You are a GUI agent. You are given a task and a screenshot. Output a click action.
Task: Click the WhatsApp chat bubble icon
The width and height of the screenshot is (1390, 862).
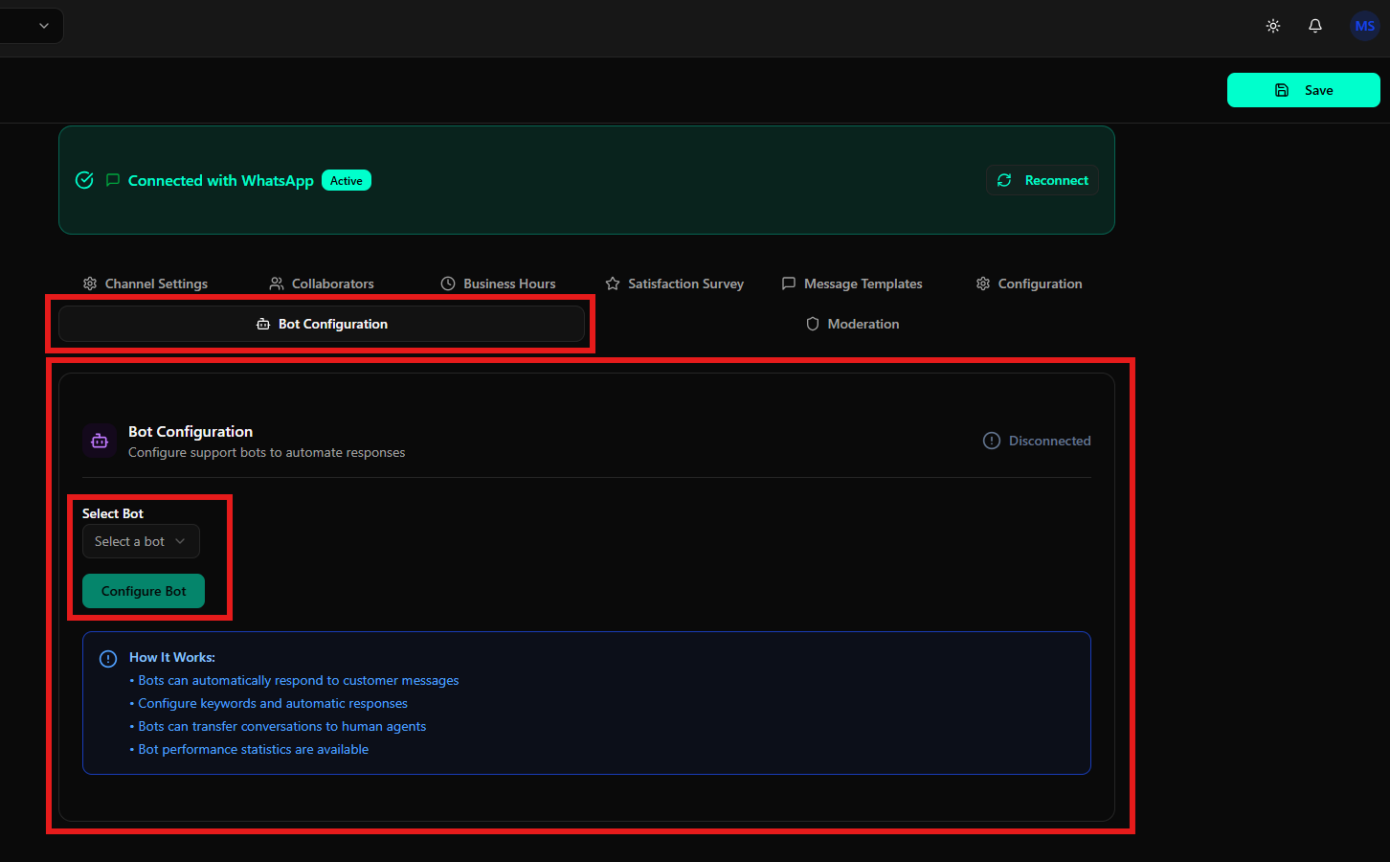coord(113,180)
